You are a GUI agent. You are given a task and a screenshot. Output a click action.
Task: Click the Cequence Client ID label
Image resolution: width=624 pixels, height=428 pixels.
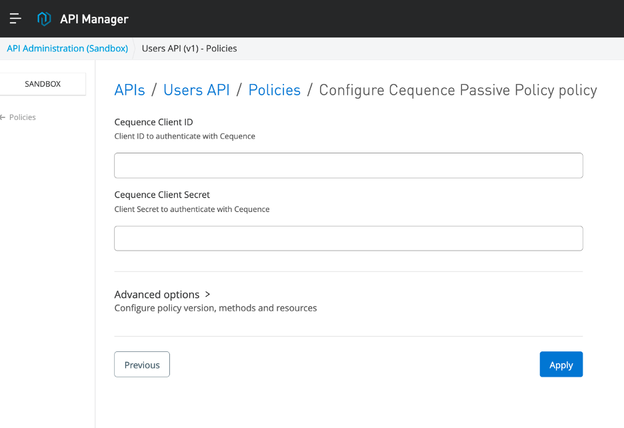pyautogui.click(x=153, y=122)
